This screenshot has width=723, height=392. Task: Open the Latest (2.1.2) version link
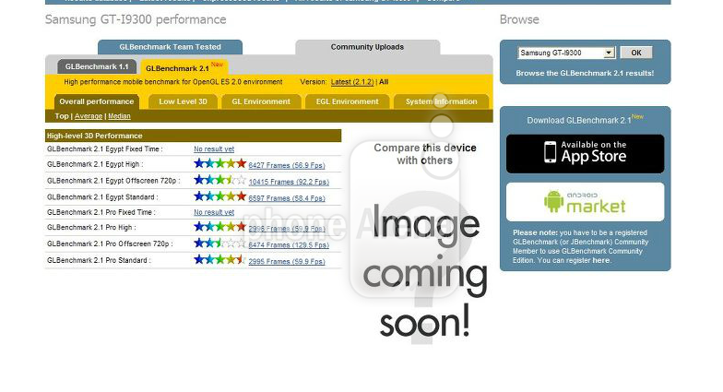click(x=352, y=82)
